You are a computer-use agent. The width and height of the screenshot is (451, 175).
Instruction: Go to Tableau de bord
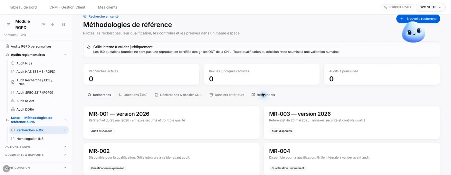click(23, 7)
